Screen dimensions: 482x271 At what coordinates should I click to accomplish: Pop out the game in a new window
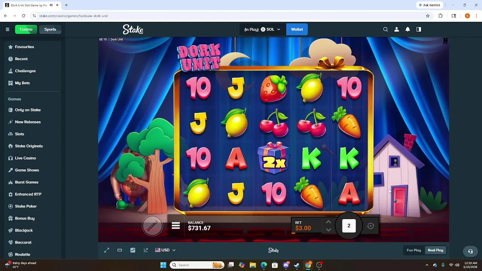tap(146, 250)
